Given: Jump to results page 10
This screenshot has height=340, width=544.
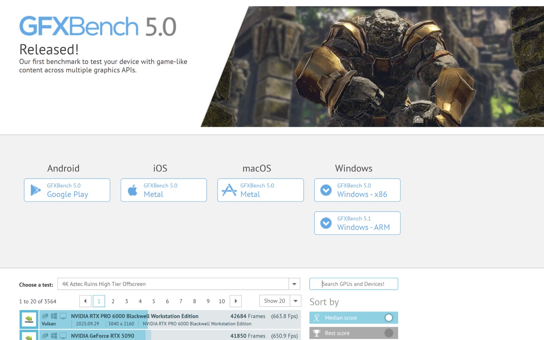Looking at the screenshot, I should tap(222, 301).
